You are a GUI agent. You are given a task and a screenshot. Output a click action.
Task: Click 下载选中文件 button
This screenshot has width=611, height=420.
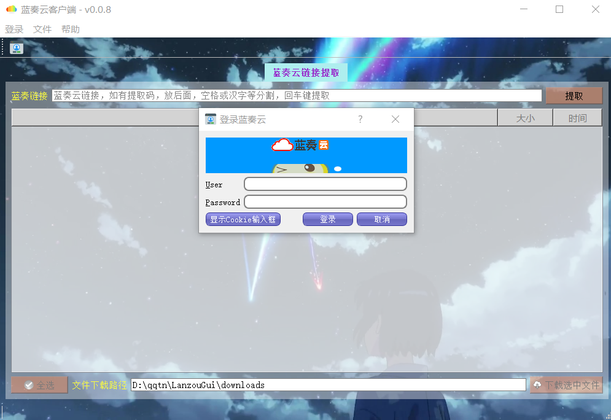(x=566, y=385)
